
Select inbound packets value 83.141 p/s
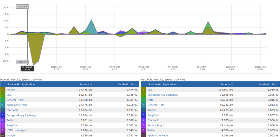click(86, 95)
